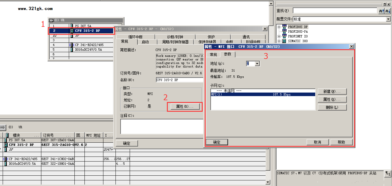
Task: Click 属性(R) button in the CPU 接口 group
Action: [x=185, y=106]
